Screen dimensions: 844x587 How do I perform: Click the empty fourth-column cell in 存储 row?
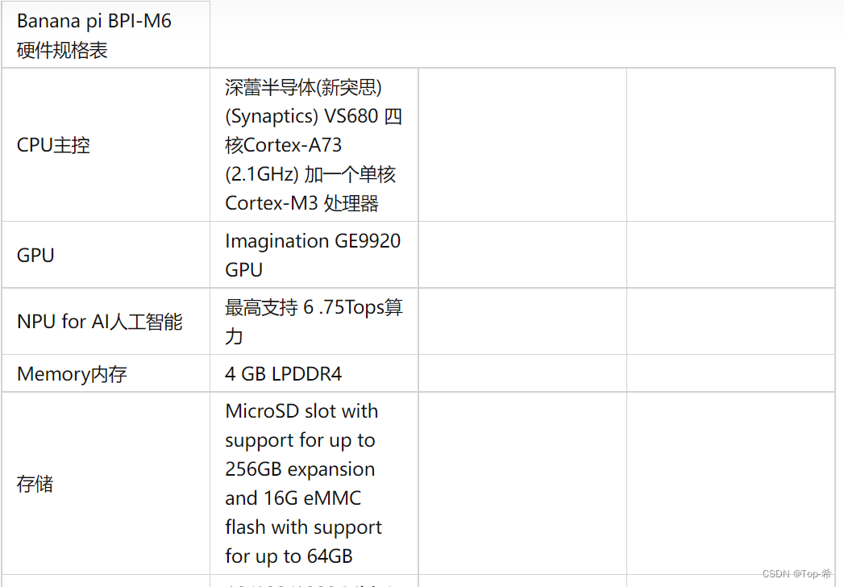[x=731, y=484]
